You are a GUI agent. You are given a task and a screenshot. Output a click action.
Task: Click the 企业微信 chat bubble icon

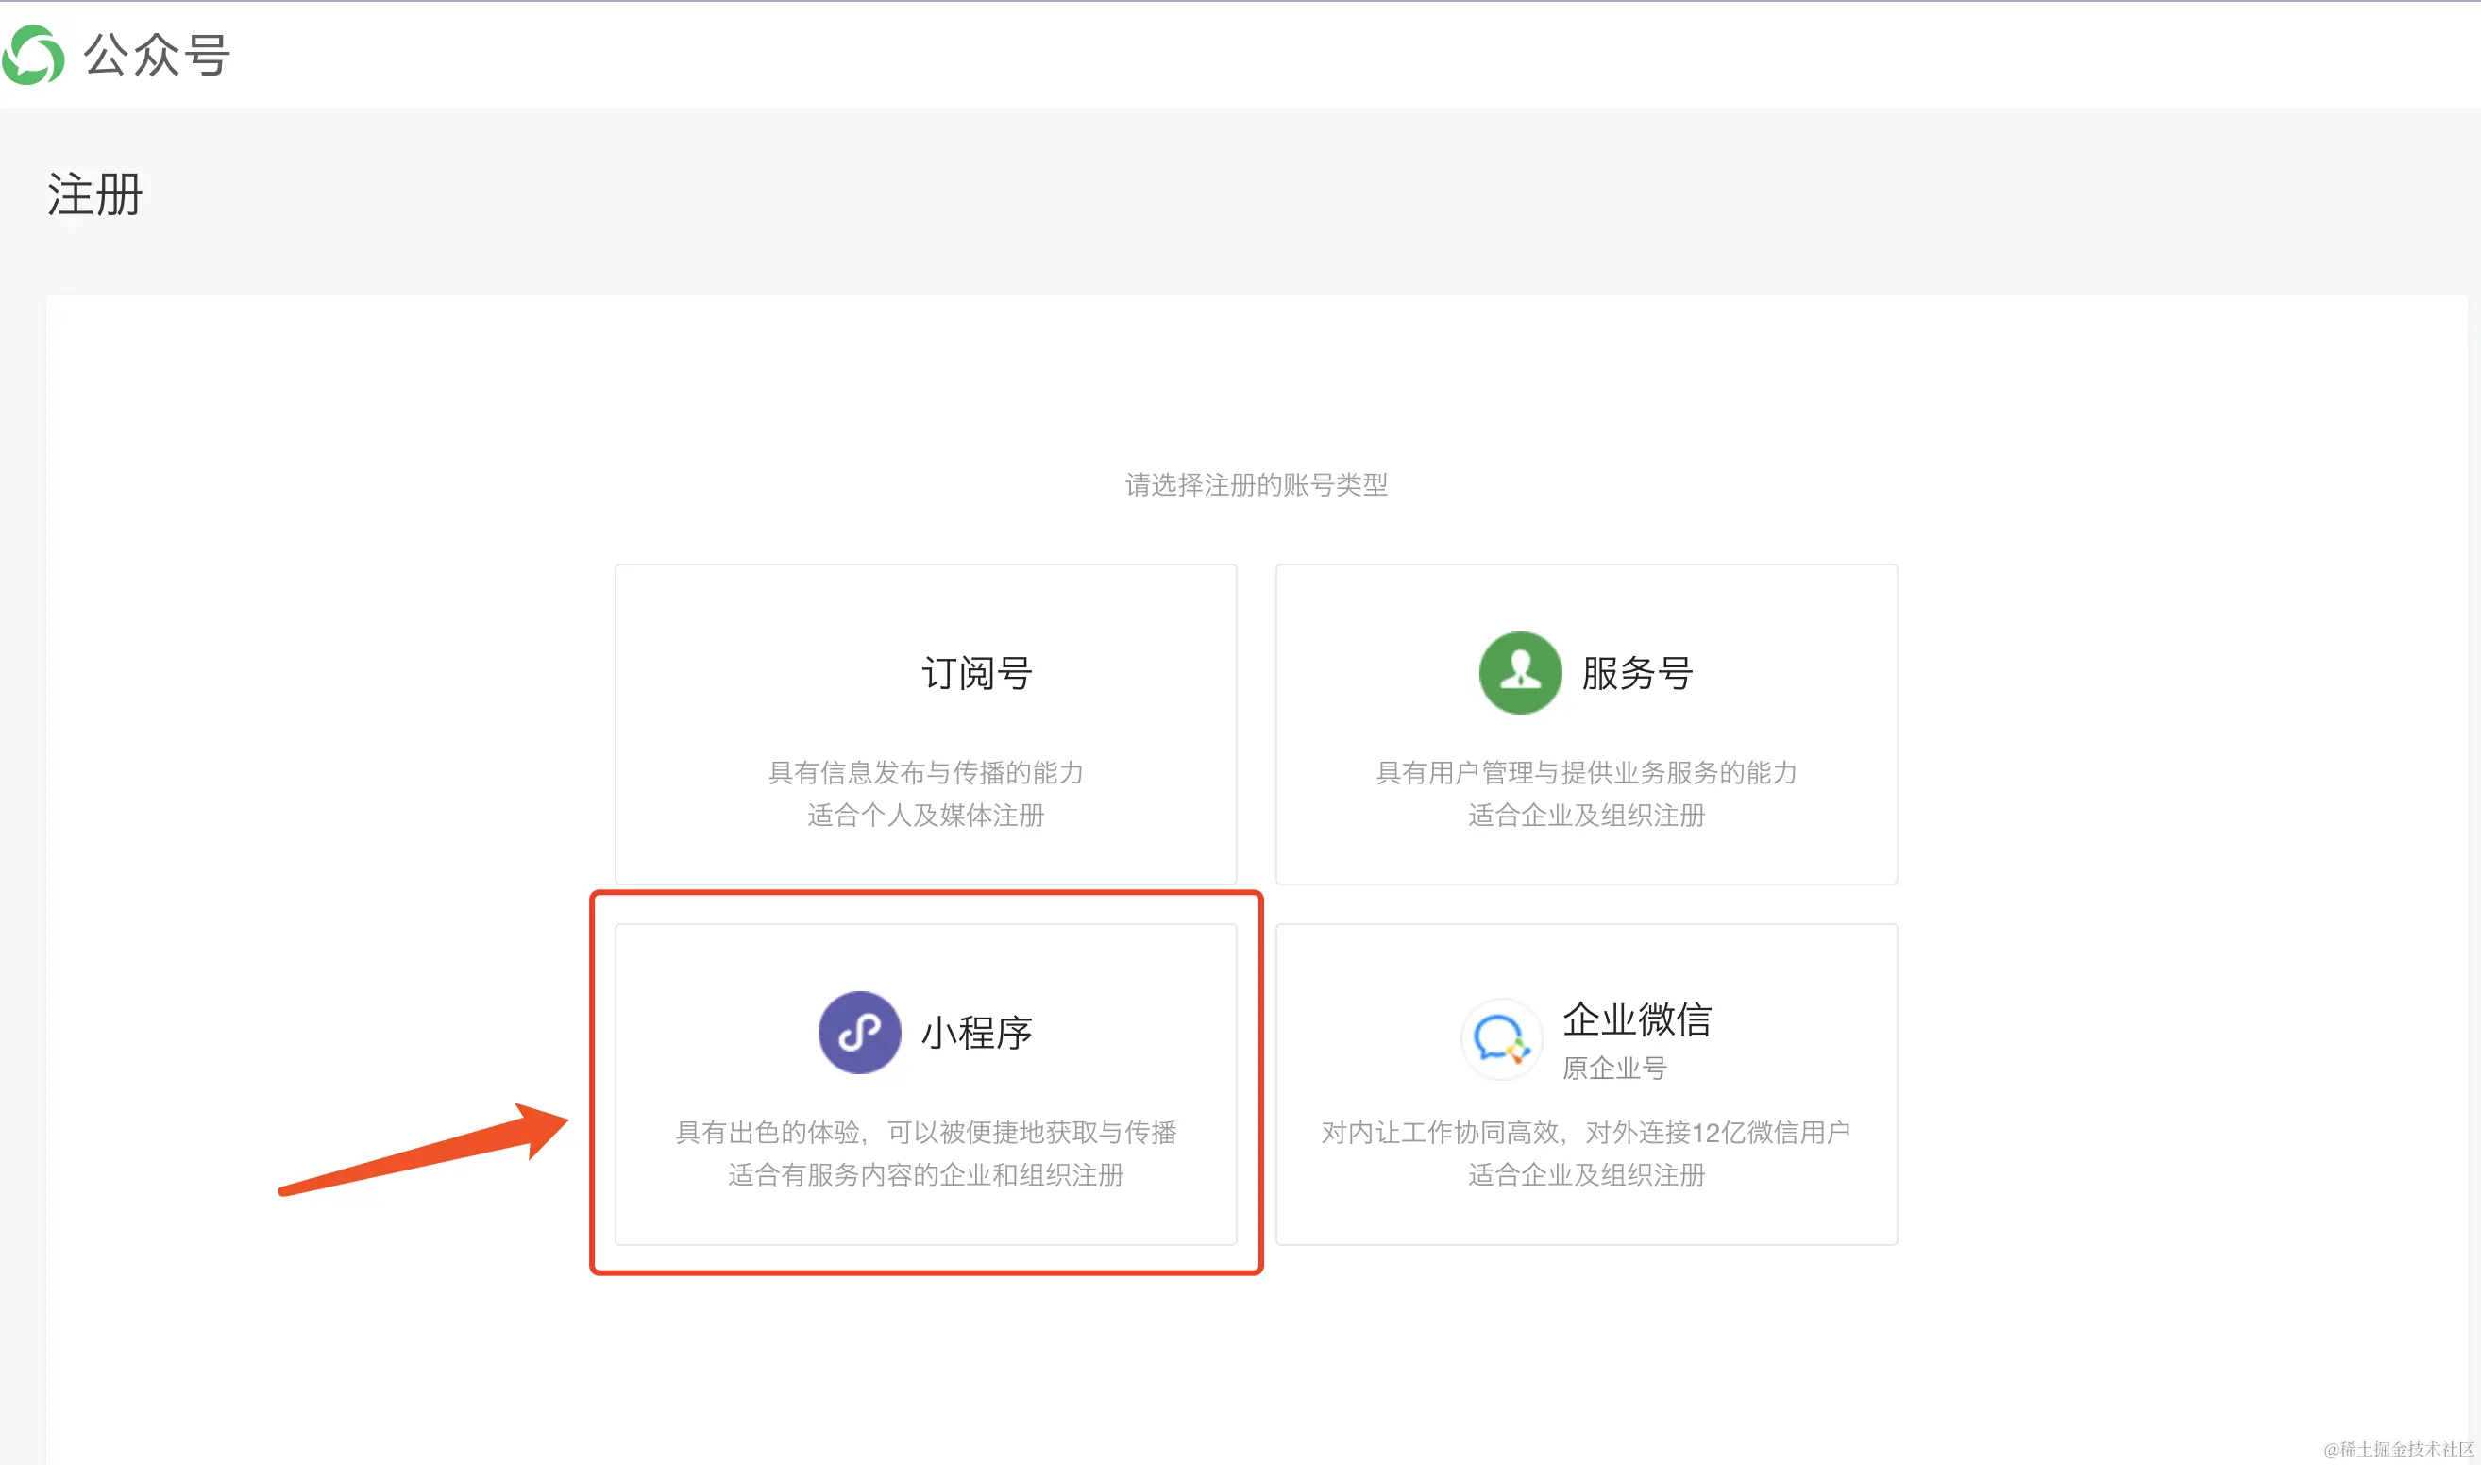pyautogui.click(x=1501, y=1038)
